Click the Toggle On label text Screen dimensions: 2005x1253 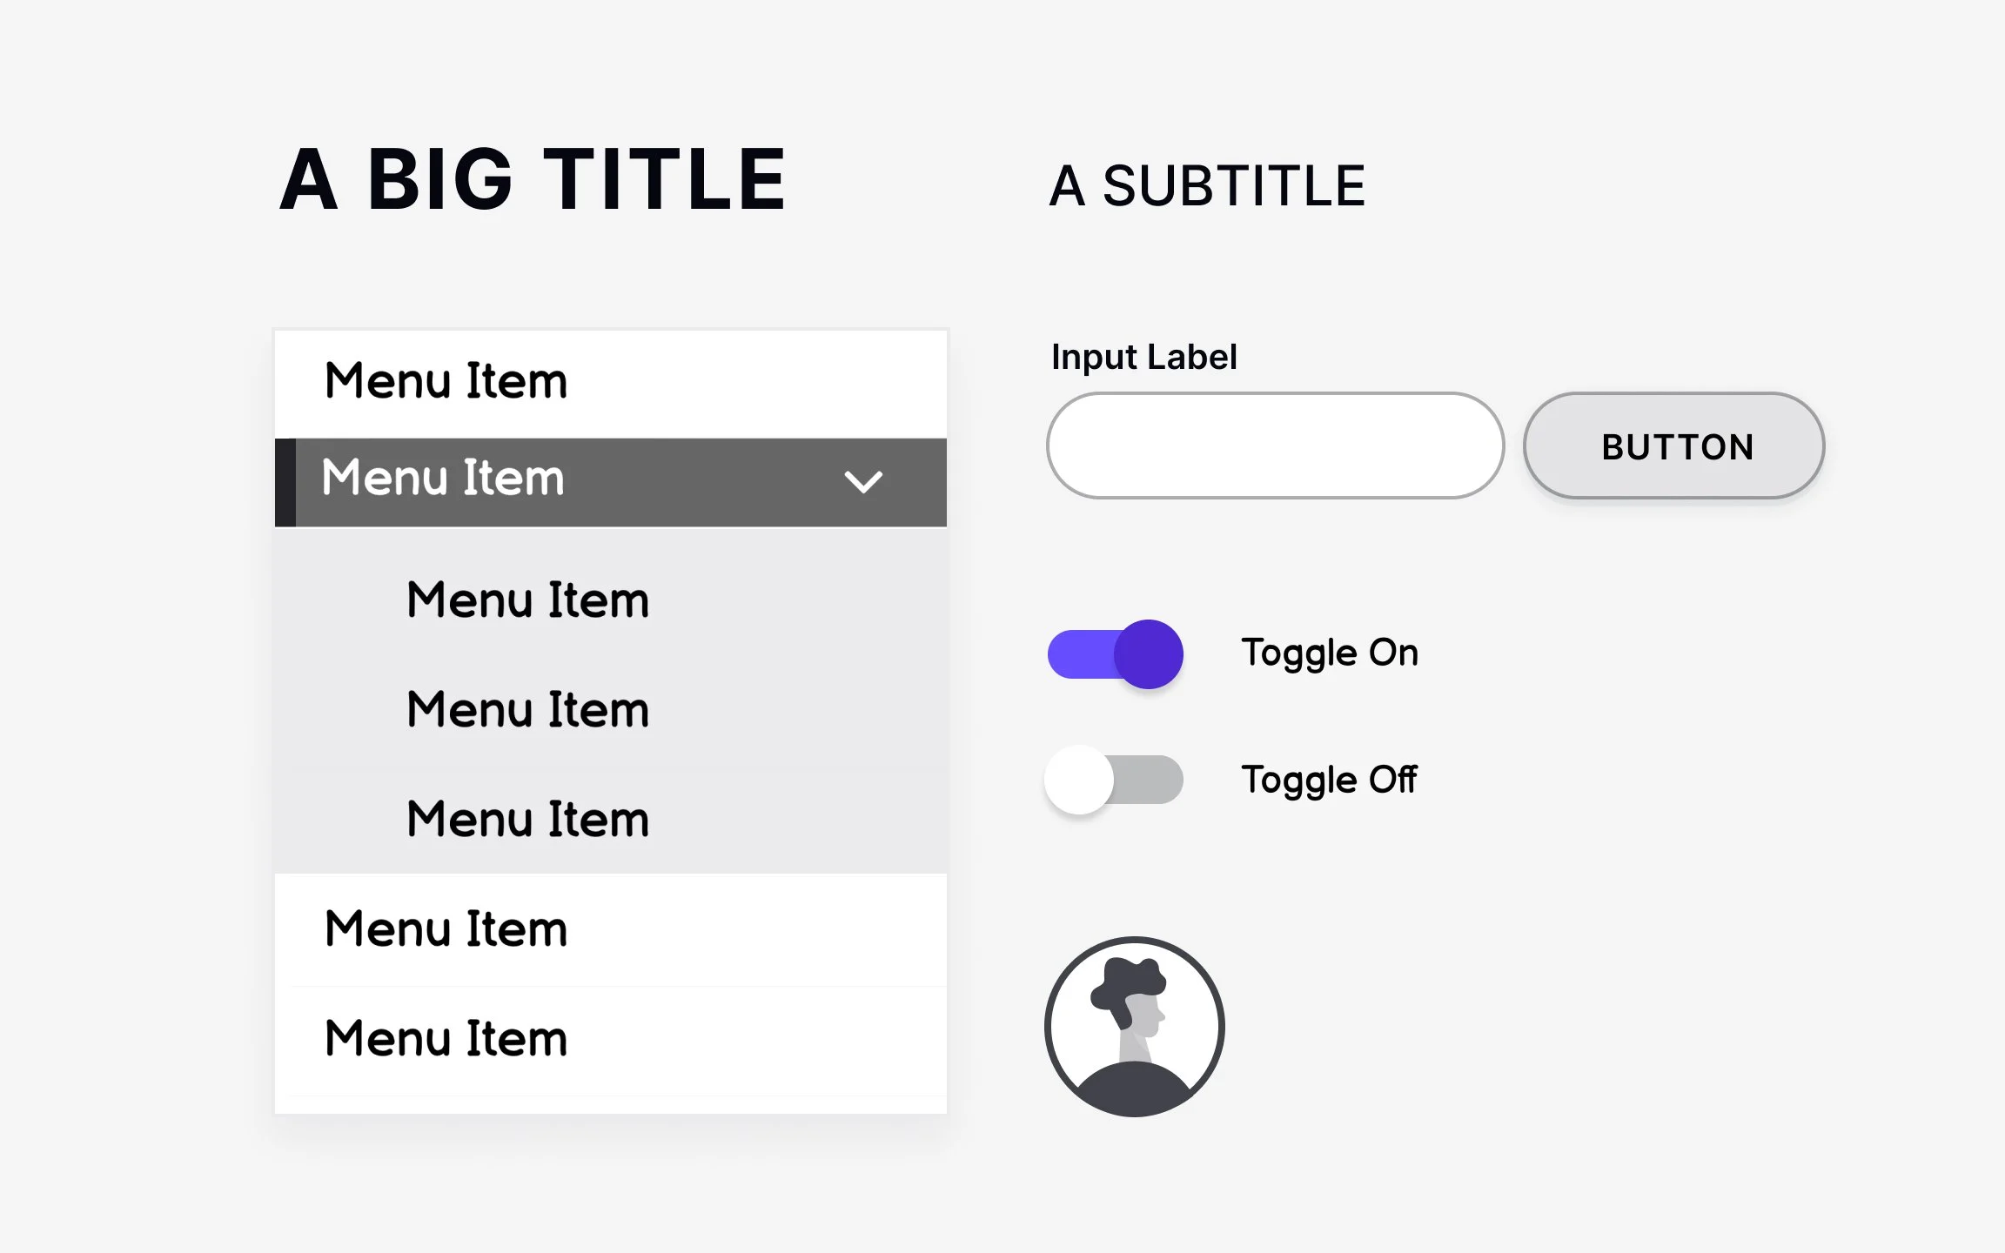click(1330, 653)
